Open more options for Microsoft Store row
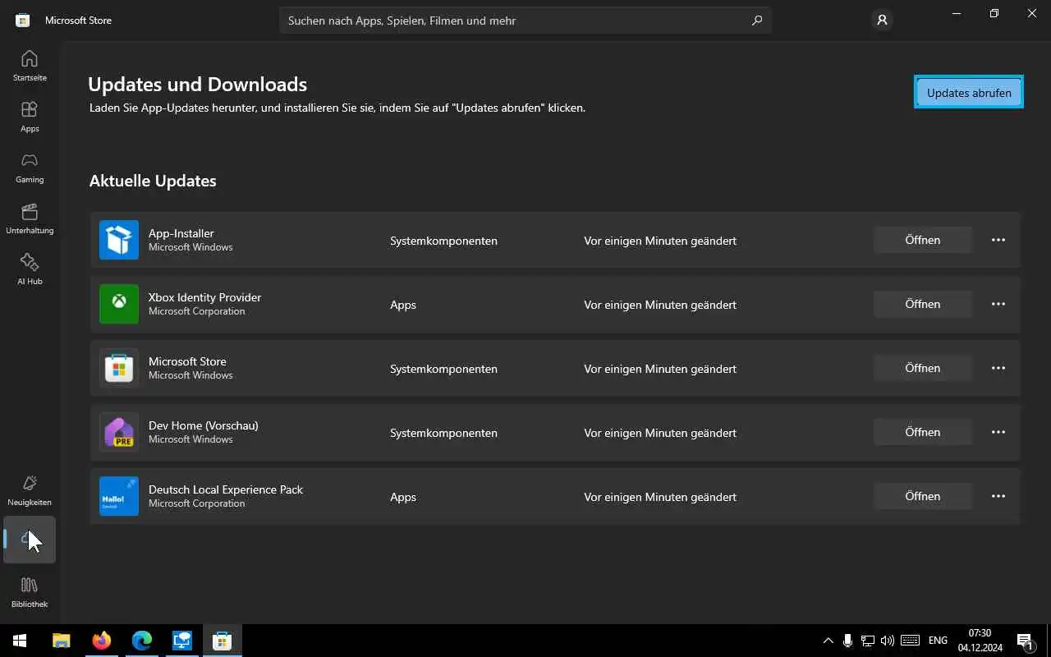 click(998, 368)
